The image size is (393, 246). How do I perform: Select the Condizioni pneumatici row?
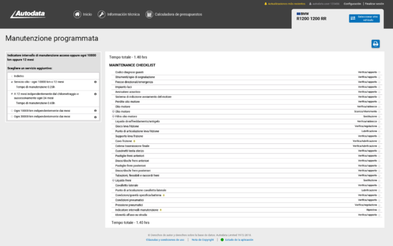[129, 200]
